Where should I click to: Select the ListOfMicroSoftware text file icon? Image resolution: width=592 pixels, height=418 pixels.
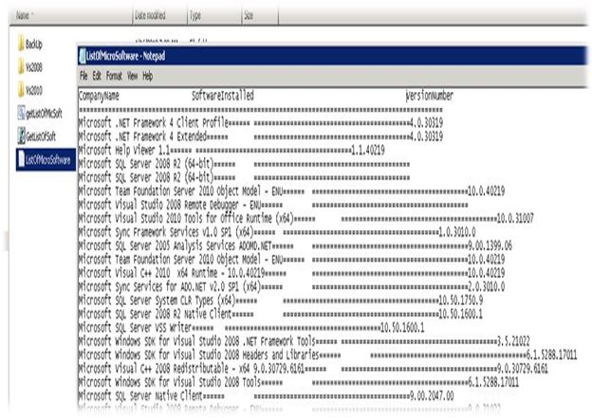(x=21, y=159)
